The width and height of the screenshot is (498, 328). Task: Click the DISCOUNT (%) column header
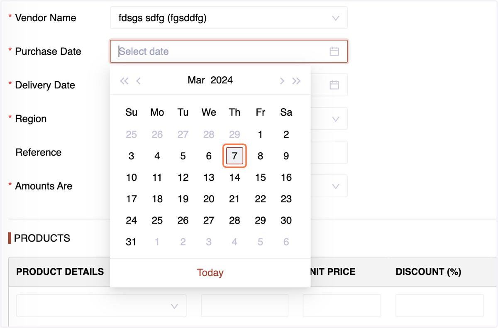click(429, 272)
